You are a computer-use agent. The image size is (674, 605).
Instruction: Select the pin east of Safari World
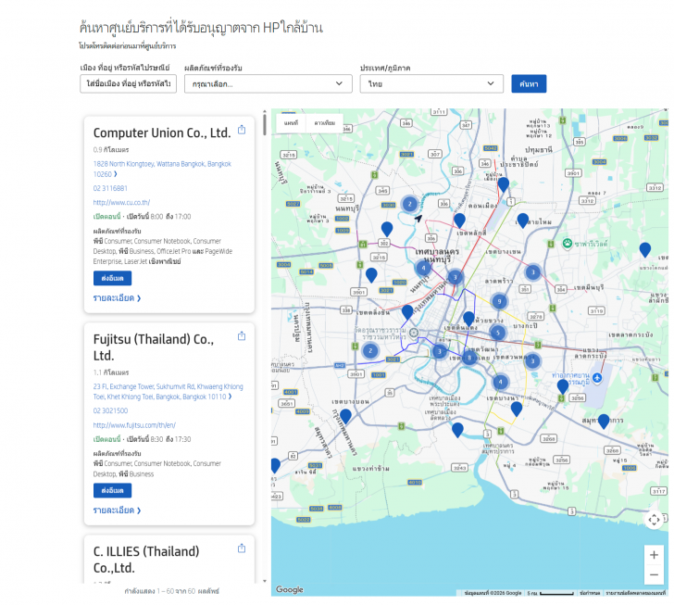click(644, 249)
